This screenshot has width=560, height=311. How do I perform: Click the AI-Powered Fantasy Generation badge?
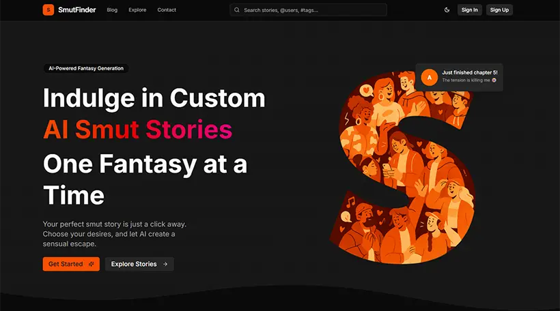[85, 68]
